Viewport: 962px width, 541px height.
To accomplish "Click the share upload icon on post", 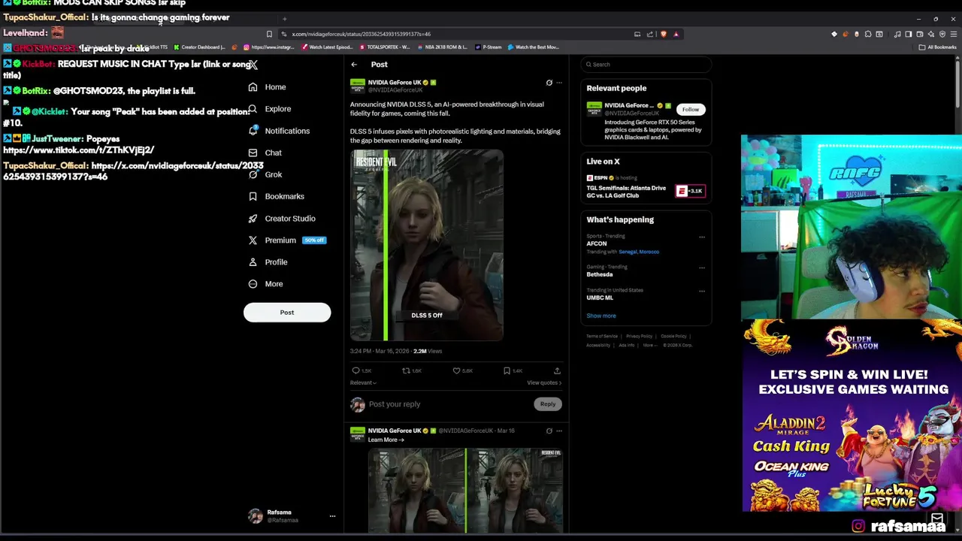I will (x=557, y=370).
